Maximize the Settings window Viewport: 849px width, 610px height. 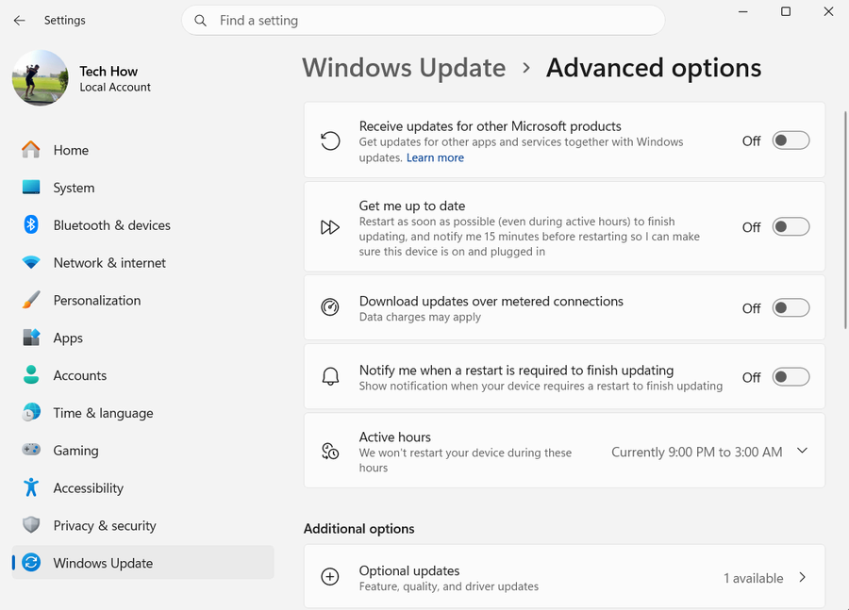coord(786,11)
